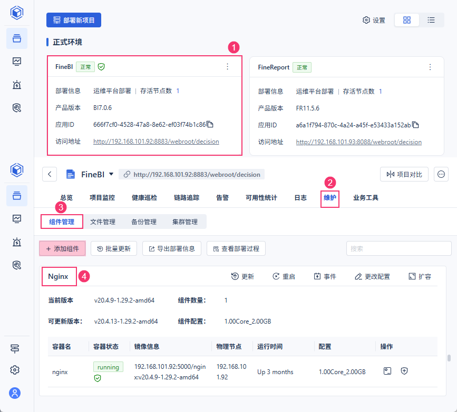The width and height of the screenshot is (457, 412).
Task: Click the 正式环境 section heading
Action: pos(67,42)
